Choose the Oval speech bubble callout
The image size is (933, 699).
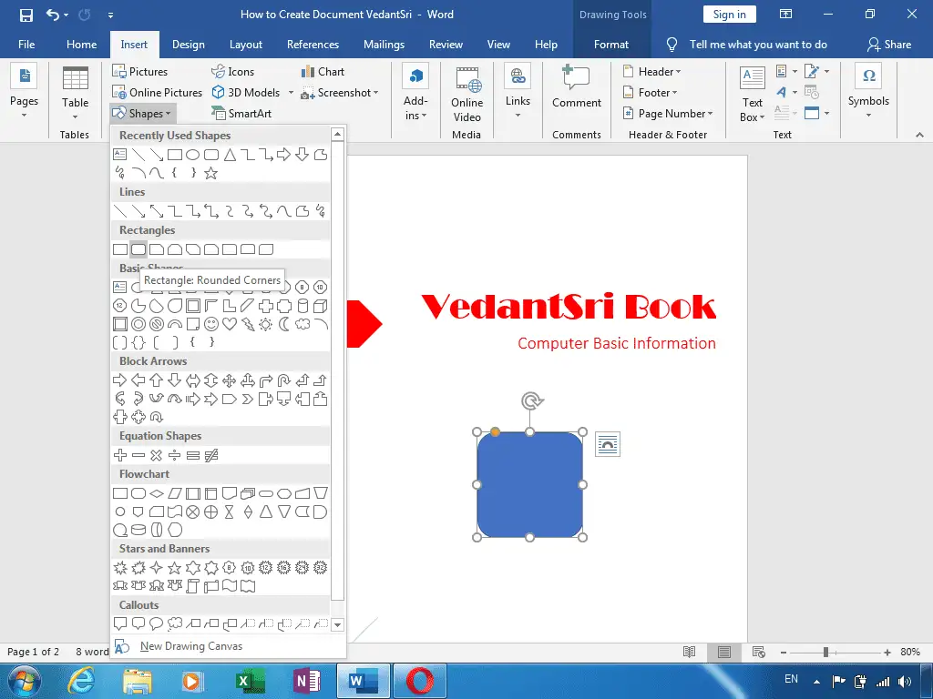(x=157, y=623)
